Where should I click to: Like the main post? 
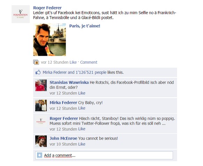(x=73, y=62)
